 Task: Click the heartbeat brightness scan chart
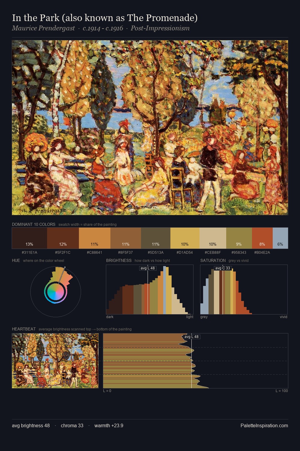pos(196,361)
